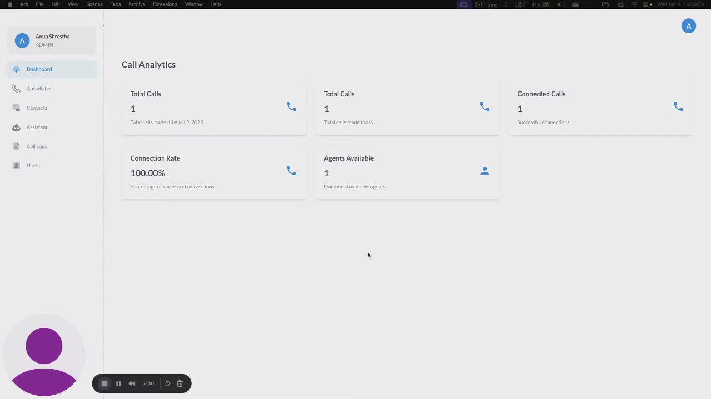Open the Users sidebar icon

[16, 166]
